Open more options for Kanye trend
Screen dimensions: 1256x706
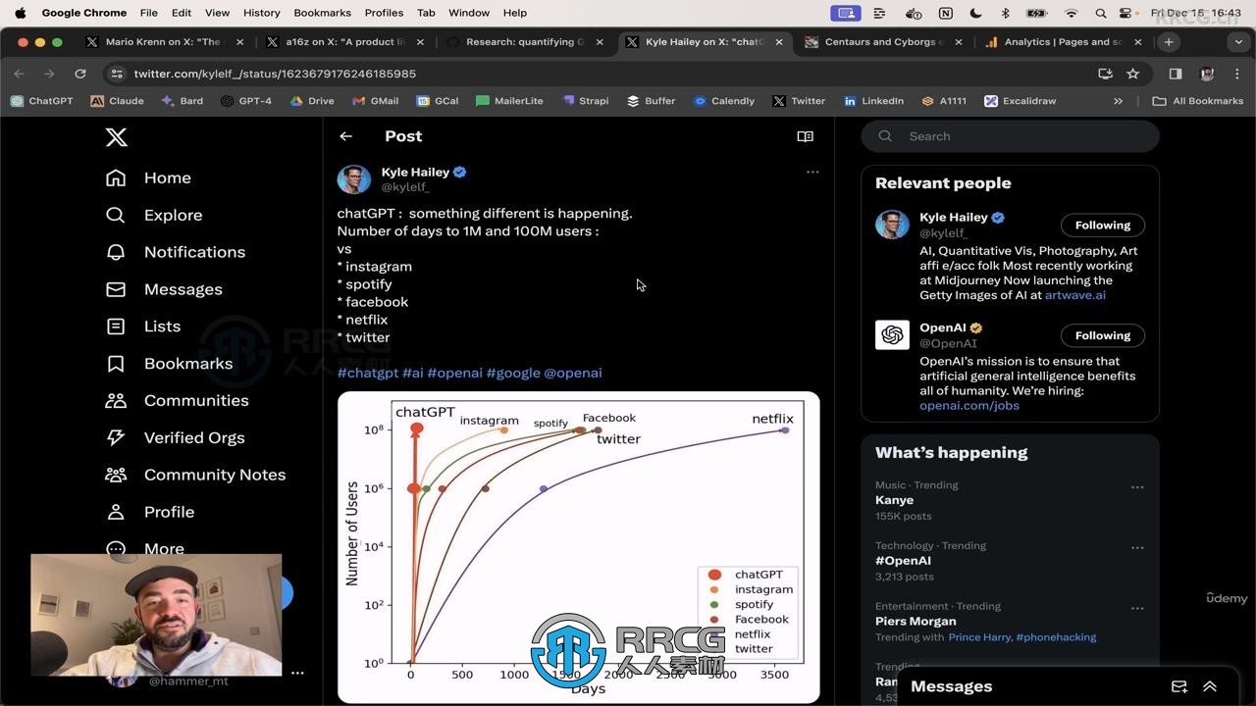(x=1137, y=487)
